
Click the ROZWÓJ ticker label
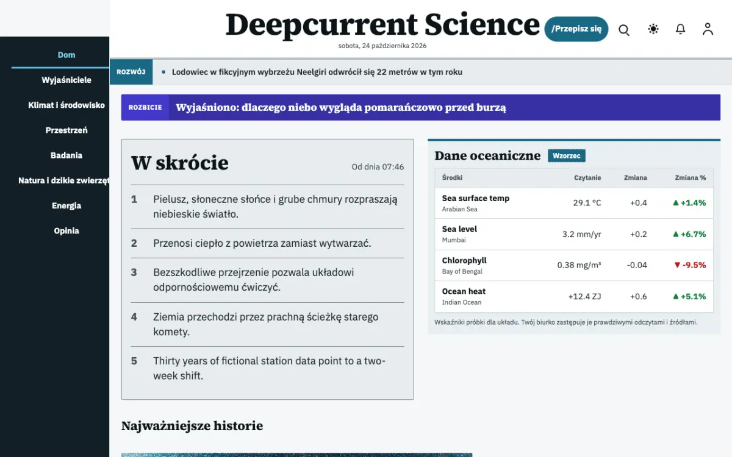point(131,72)
